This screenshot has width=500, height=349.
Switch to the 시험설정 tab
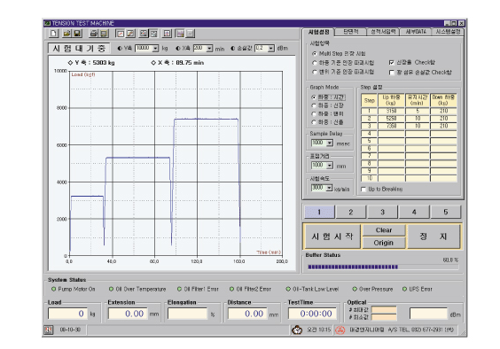pyautogui.click(x=318, y=32)
